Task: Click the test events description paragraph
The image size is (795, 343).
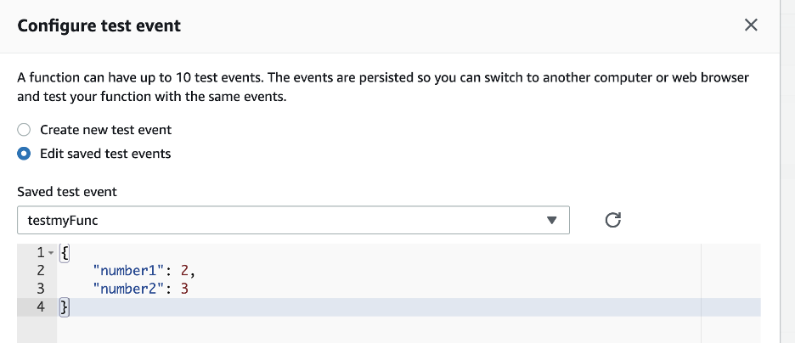Action: coord(382,87)
